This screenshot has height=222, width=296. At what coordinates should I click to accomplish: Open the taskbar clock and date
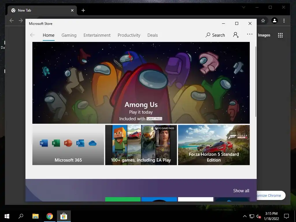click(271, 216)
